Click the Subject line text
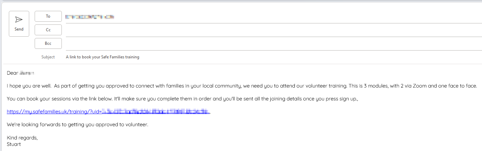This screenshot has width=482, height=151. (x=103, y=57)
